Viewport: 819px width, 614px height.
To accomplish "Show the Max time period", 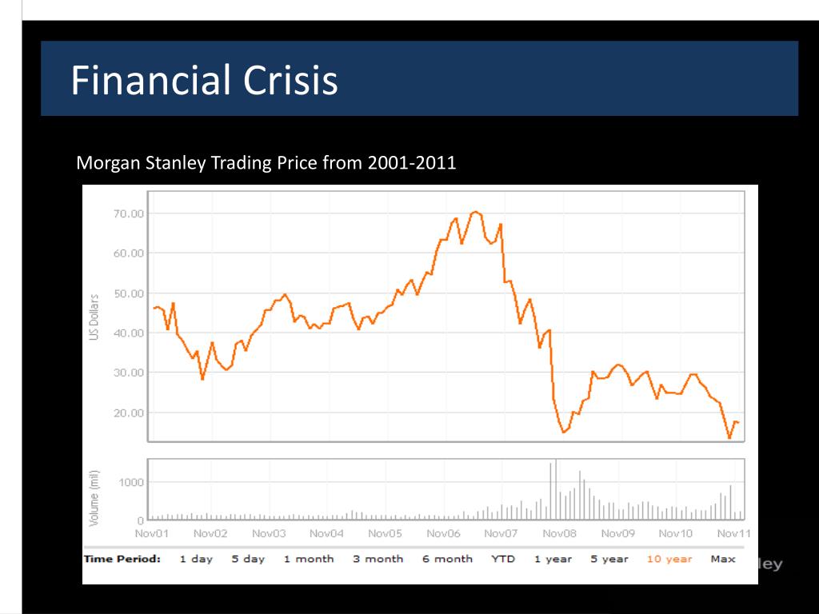I will 723,559.
